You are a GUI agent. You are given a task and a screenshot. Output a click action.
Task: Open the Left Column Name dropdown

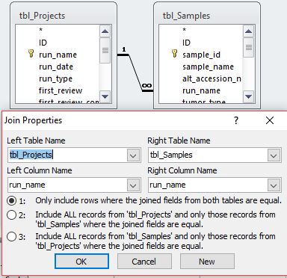coord(133,185)
